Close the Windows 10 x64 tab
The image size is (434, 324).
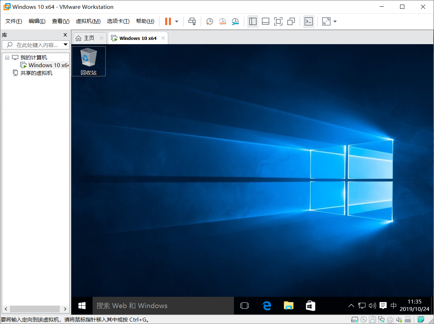(x=163, y=38)
